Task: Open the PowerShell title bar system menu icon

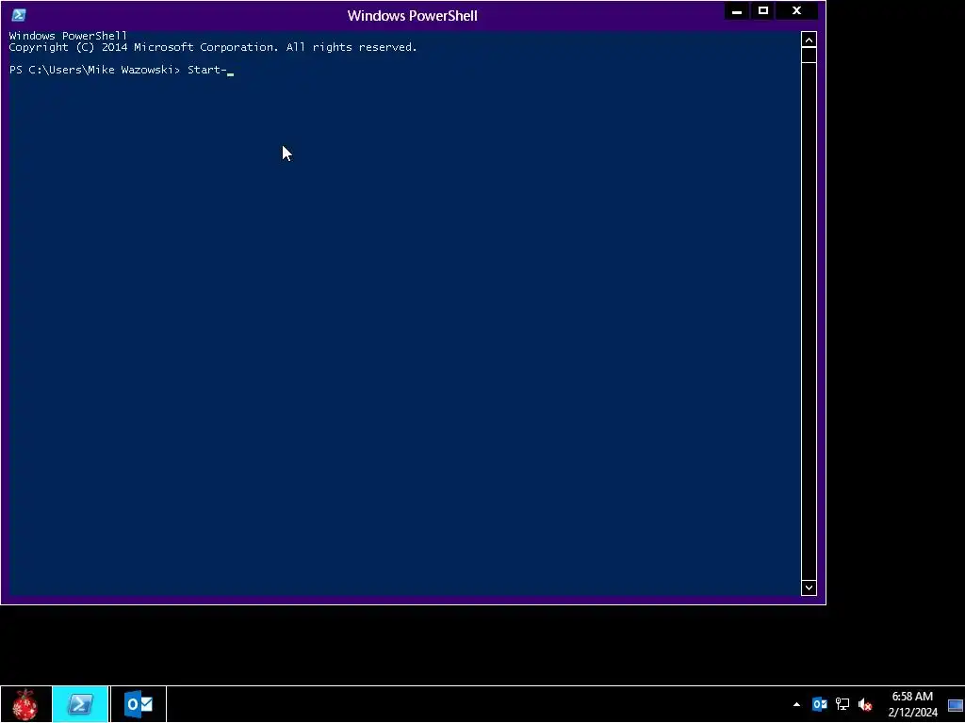Action: coord(19,15)
